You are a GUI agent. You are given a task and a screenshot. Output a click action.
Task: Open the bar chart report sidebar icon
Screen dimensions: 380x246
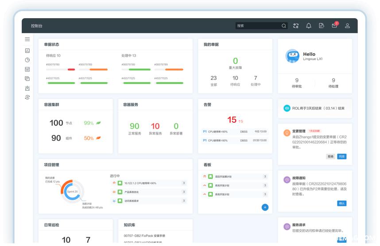tap(27, 51)
